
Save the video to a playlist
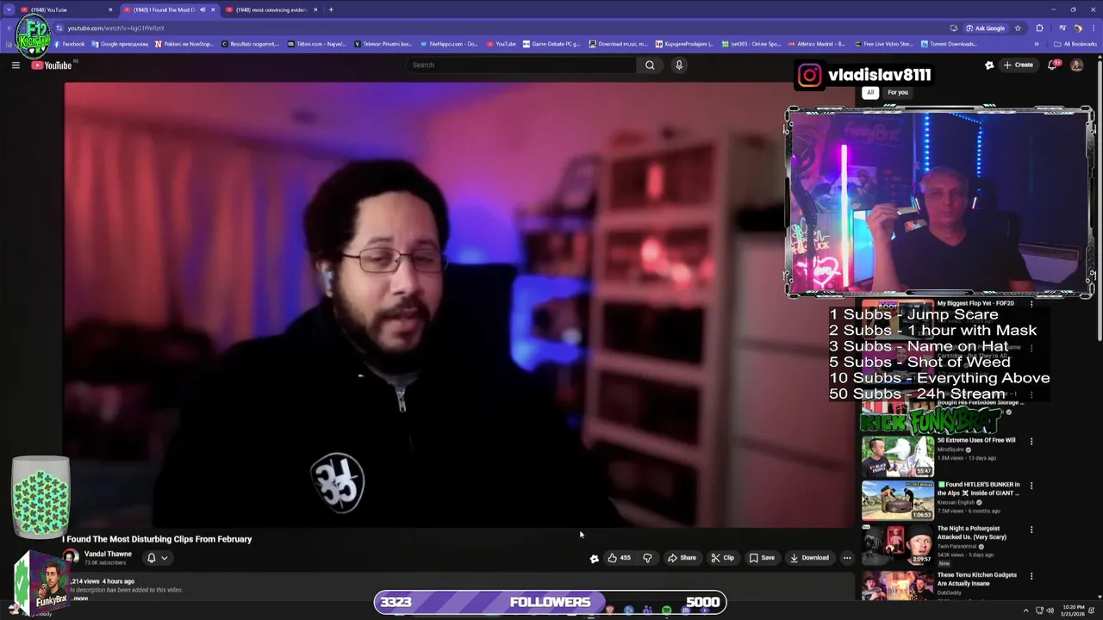[762, 558]
